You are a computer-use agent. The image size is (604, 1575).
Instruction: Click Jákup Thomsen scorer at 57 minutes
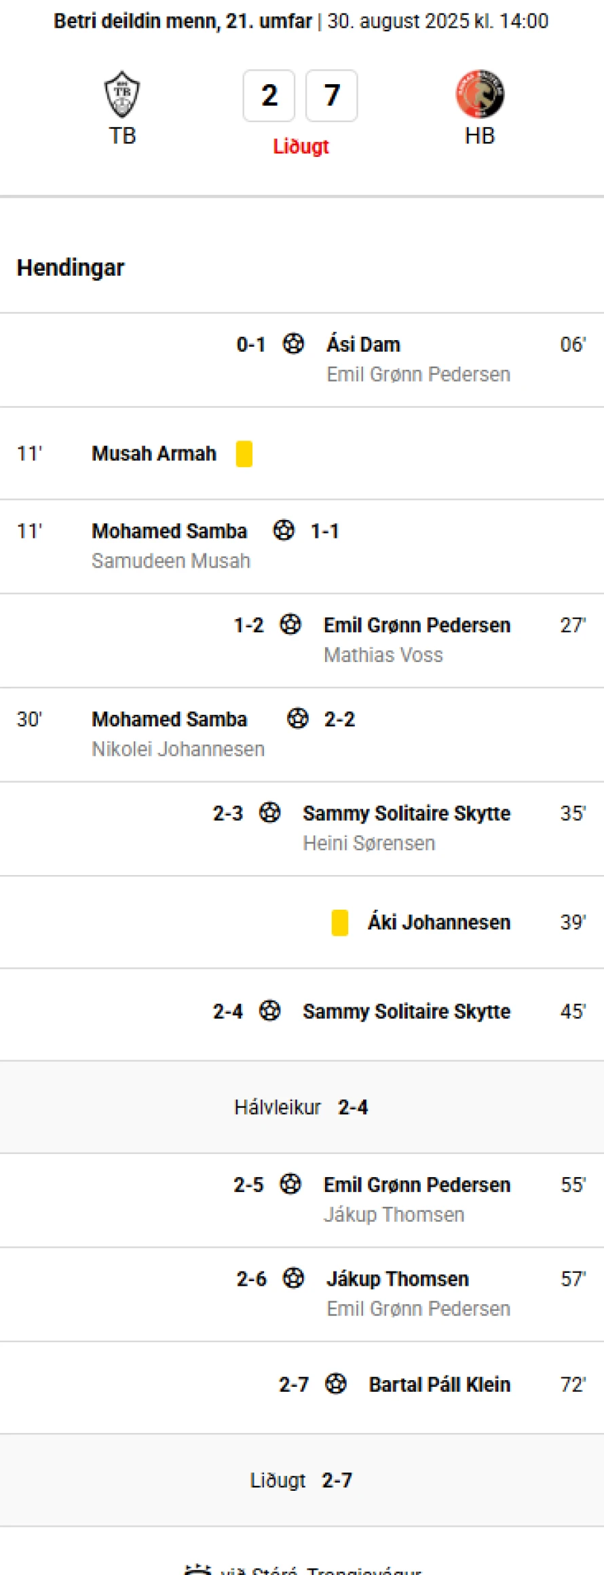pos(398,1278)
